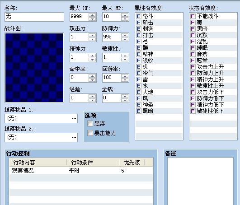Click the F rank icon beside 眩晕

193,61
